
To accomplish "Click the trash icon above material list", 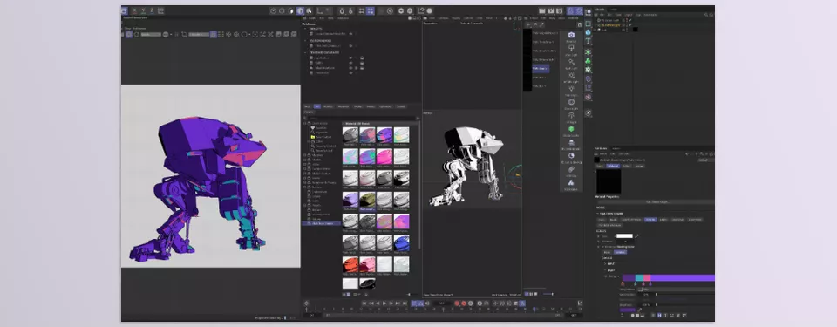I will tap(580, 24).
